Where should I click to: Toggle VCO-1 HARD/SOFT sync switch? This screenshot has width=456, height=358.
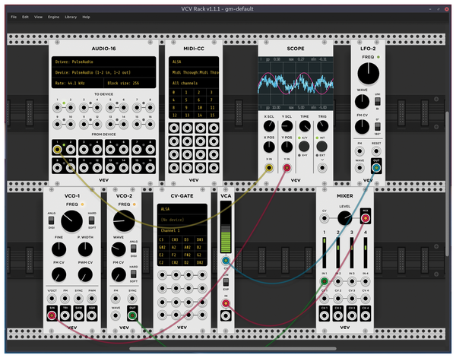[92, 220]
